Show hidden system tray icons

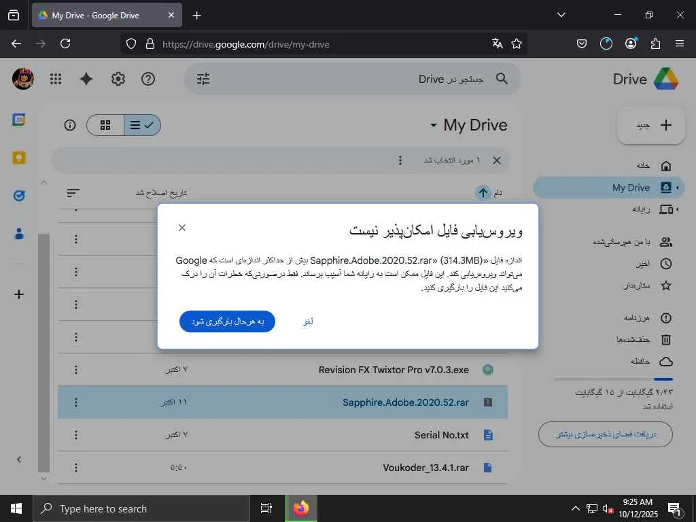pos(575,508)
